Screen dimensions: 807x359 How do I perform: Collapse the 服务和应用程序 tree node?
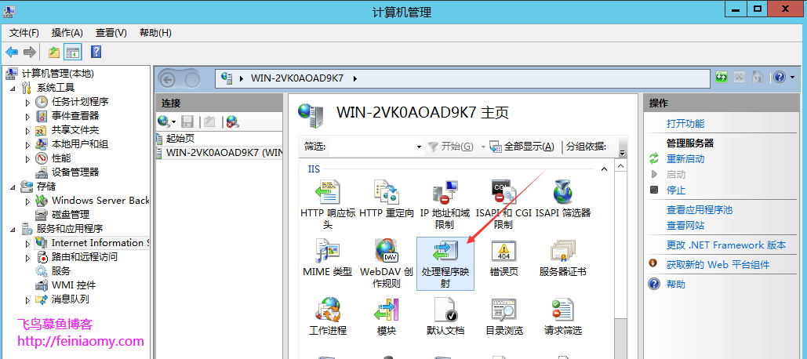point(13,229)
